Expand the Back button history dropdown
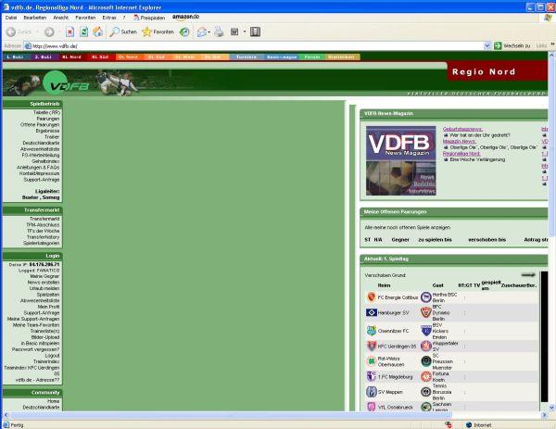This screenshot has height=429, width=556. pos(35,32)
